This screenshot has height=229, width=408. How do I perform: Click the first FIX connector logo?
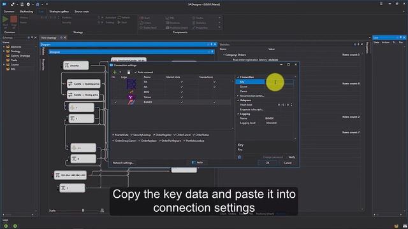pyautogui.click(x=131, y=82)
